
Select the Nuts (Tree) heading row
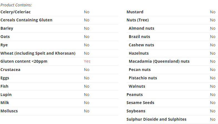[x=171, y=20]
